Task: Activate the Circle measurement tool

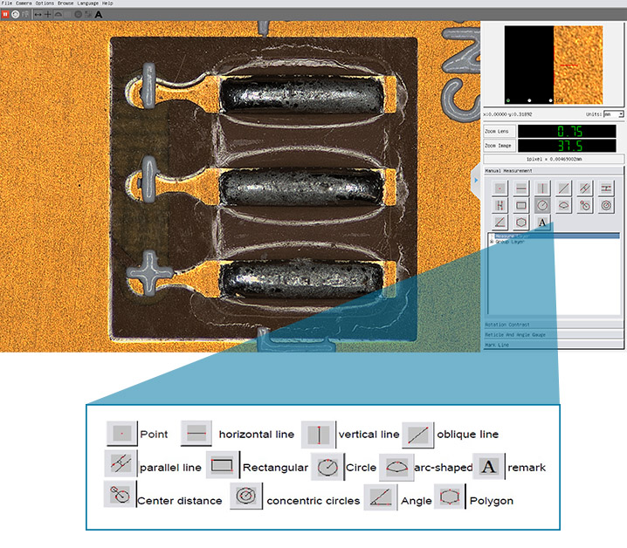Action: 542,205
